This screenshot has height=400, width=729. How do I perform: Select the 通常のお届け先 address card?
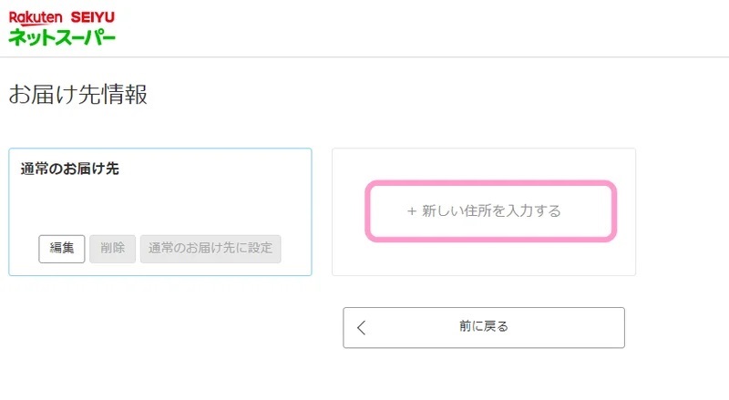160,212
